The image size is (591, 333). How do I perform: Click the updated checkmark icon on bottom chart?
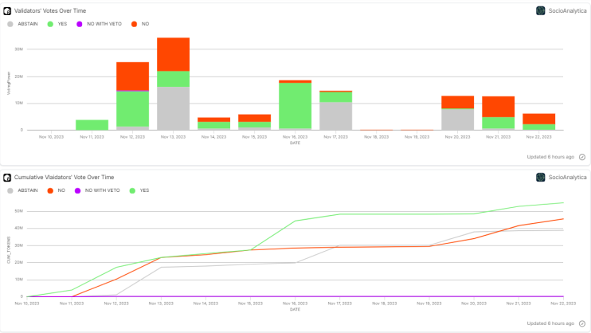582,323
